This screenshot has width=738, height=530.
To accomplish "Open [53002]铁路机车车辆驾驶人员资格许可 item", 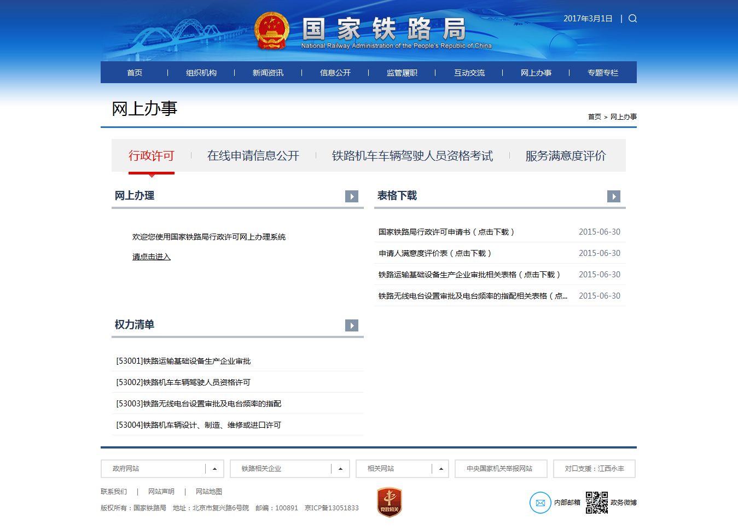I will click(183, 382).
